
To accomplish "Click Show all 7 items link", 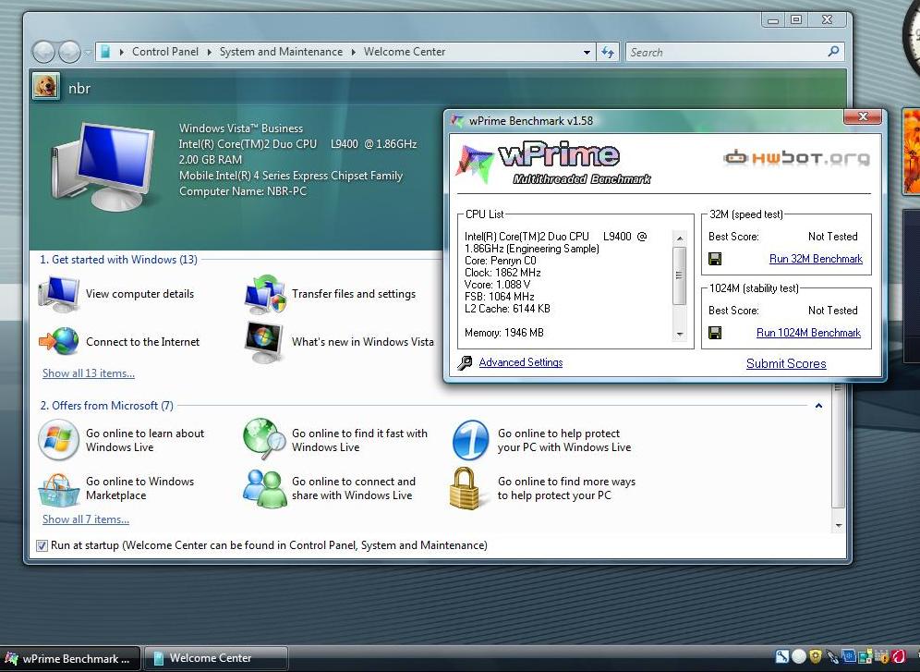I will pos(86,519).
